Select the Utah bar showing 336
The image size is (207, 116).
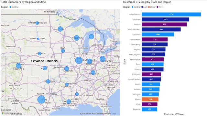tap(149, 104)
